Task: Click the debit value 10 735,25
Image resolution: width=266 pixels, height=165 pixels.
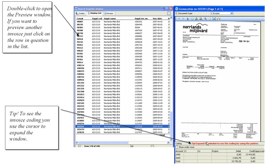Action: pos(236,161)
